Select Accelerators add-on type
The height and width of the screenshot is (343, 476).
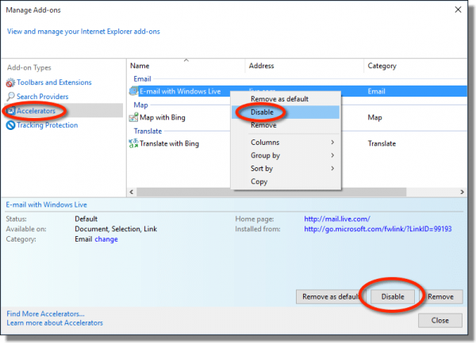36,111
